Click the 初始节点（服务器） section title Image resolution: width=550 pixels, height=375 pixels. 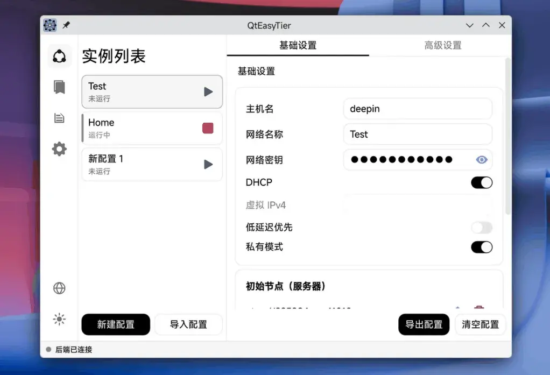[x=285, y=286]
